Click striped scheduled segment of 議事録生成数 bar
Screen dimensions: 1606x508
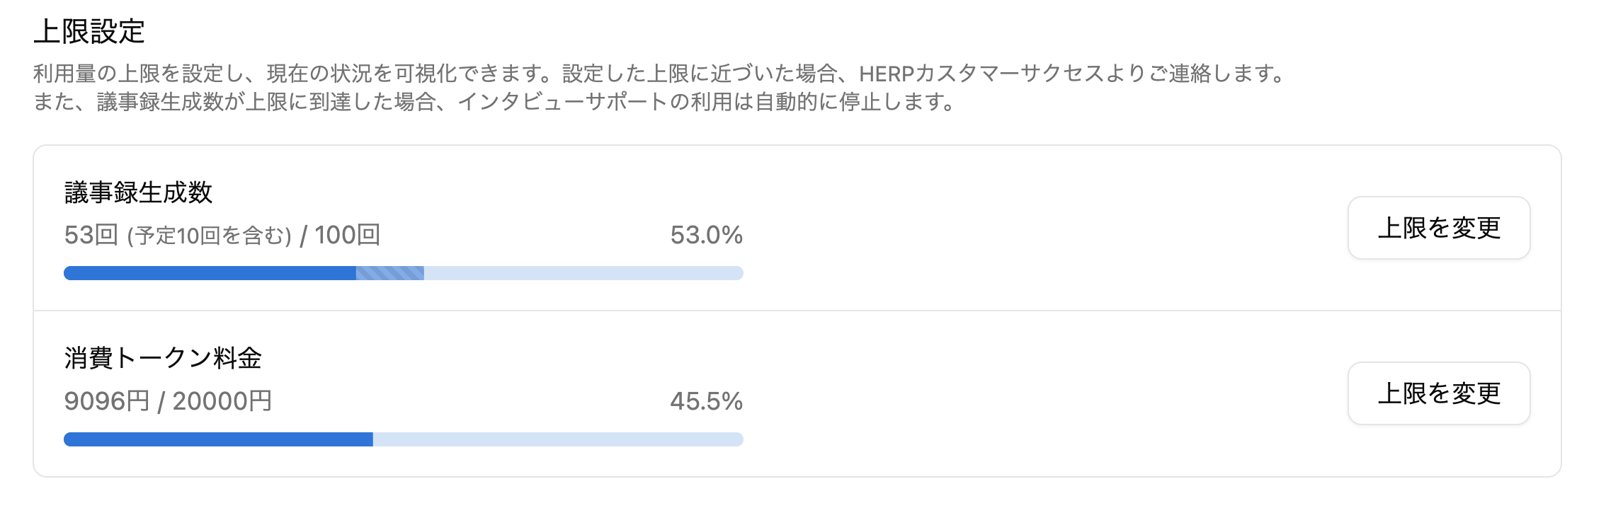389,273
